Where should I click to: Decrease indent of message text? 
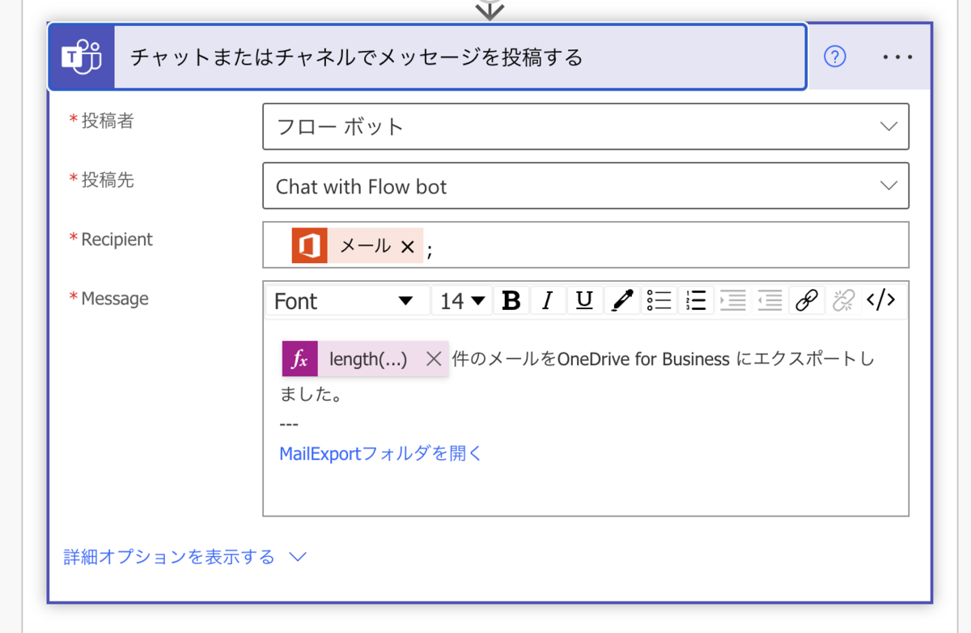(x=769, y=301)
